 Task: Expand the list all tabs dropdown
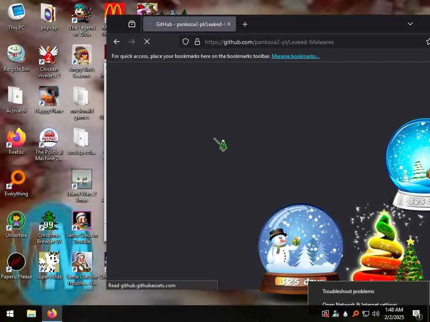pyautogui.click(x=410, y=24)
